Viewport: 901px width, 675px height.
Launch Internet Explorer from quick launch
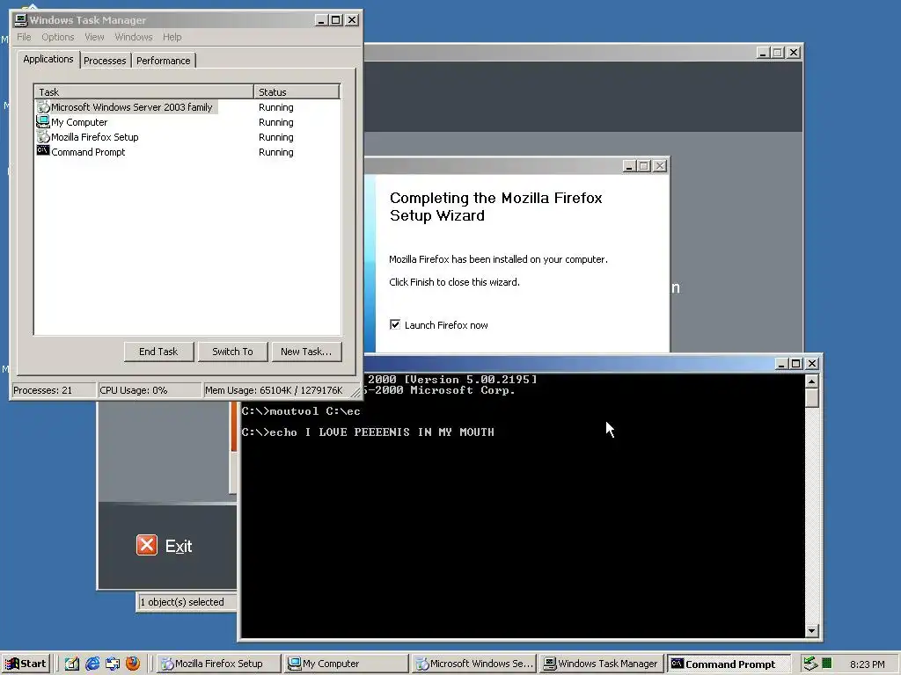tap(92, 664)
